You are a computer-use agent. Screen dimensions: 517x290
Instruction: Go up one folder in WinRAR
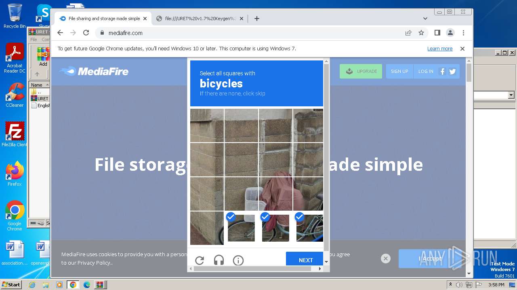pos(37,74)
